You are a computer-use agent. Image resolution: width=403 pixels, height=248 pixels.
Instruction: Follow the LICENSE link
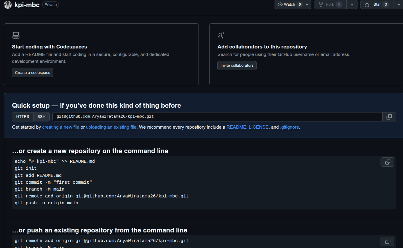(259, 127)
